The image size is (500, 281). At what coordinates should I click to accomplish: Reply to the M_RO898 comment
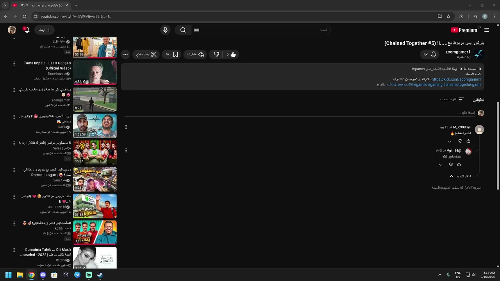tap(449, 141)
